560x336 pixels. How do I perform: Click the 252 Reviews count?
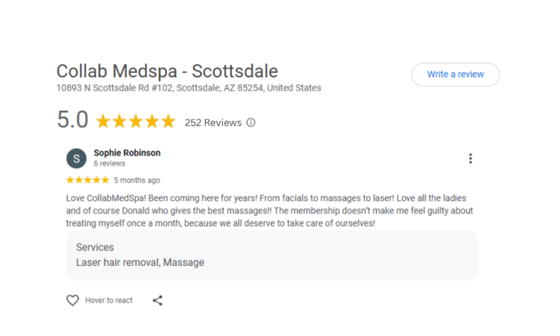pos(213,122)
